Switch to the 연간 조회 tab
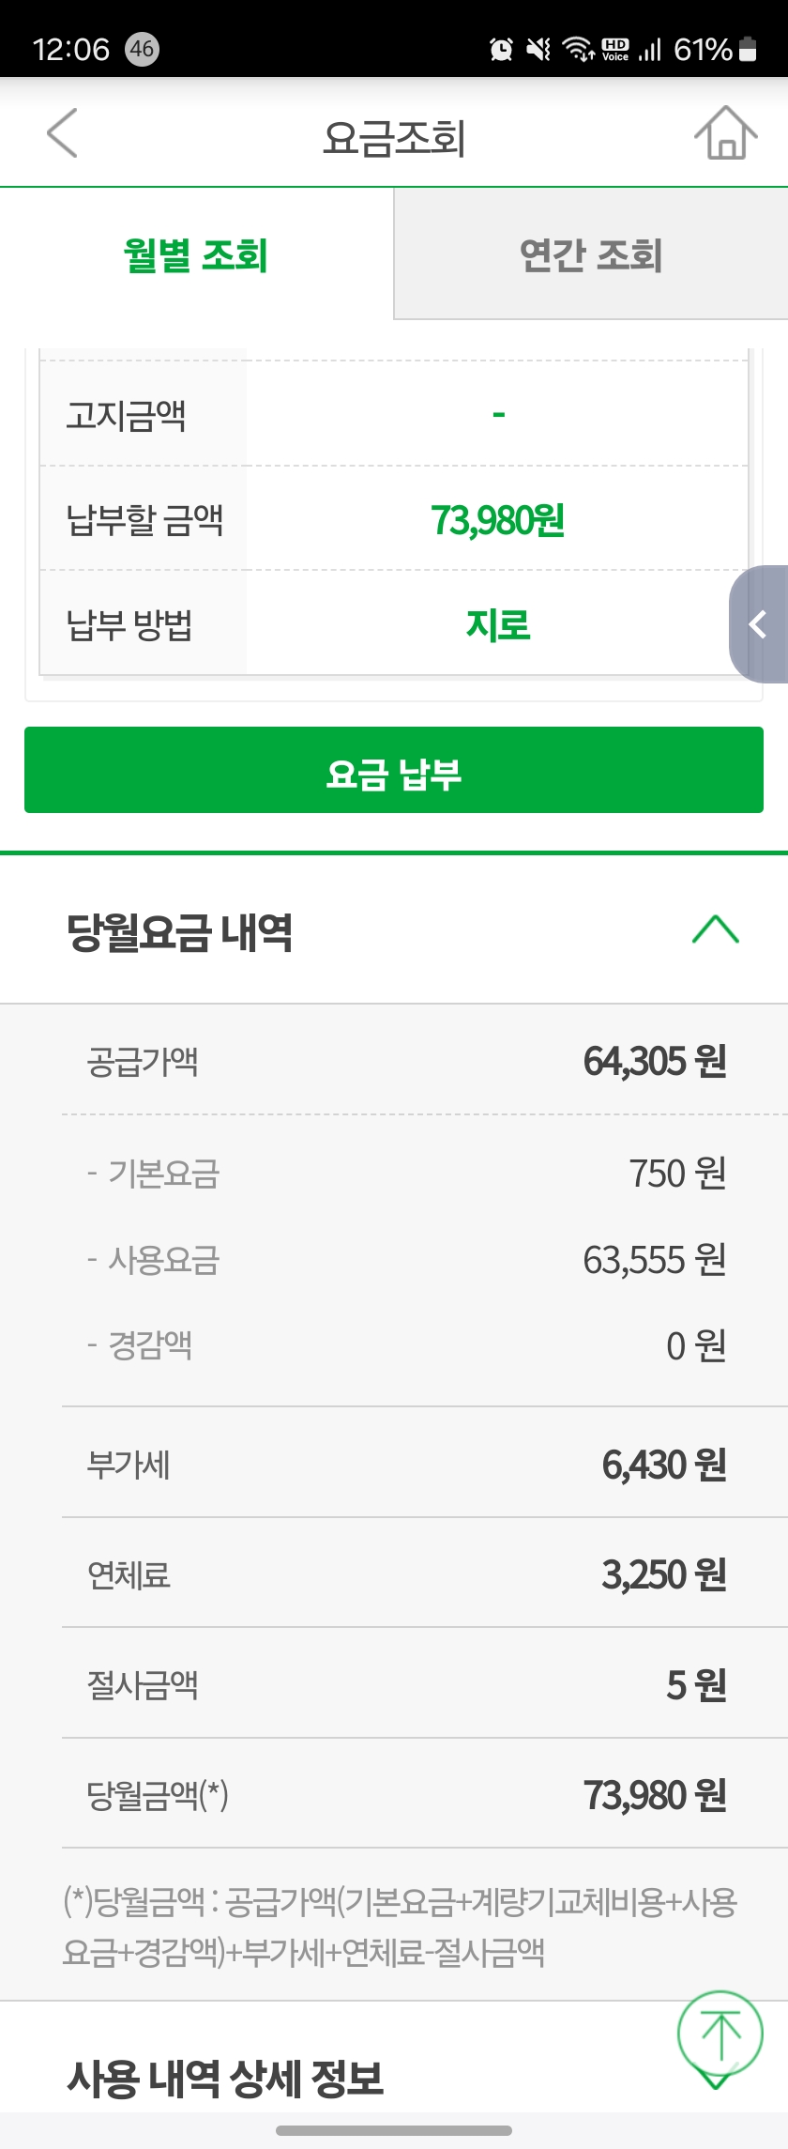The height and width of the screenshot is (2149, 788). 591,255
